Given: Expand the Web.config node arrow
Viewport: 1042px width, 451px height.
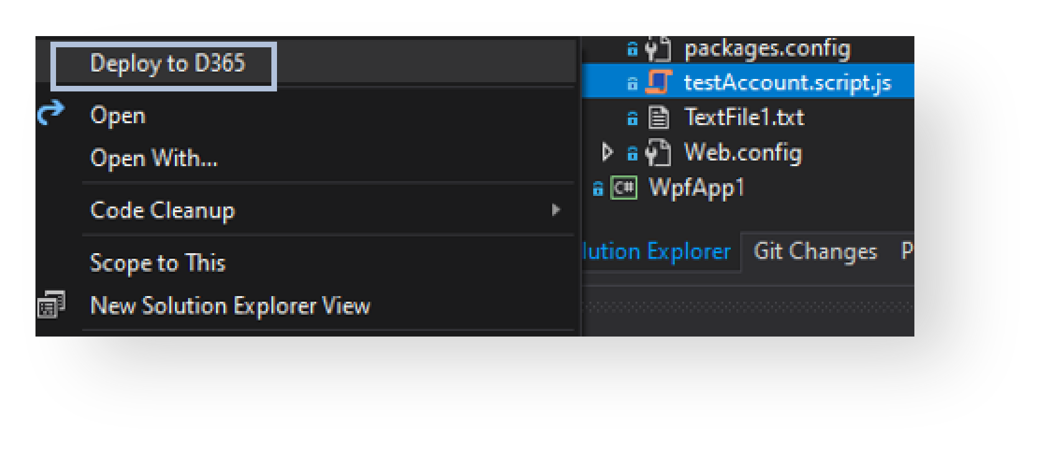Looking at the screenshot, I should point(608,152).
